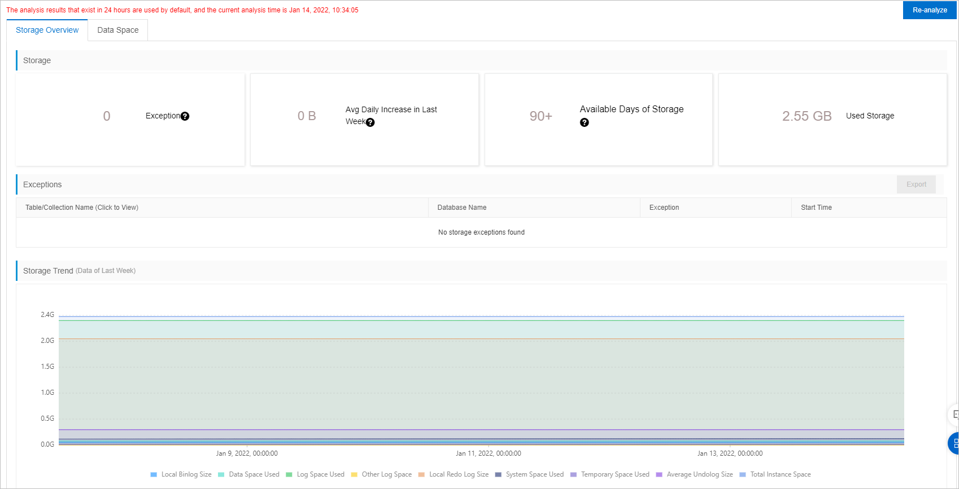Click the Storage Trend section heading
Image resolution: width=959 pixels, height=489 pixels.
48,271
